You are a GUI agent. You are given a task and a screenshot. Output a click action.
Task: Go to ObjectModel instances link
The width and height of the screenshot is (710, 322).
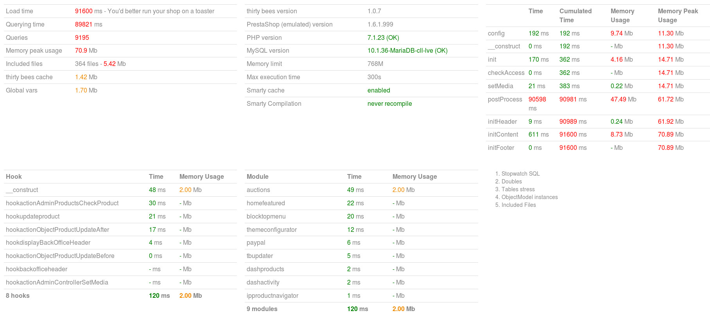(x=529, y=197)
